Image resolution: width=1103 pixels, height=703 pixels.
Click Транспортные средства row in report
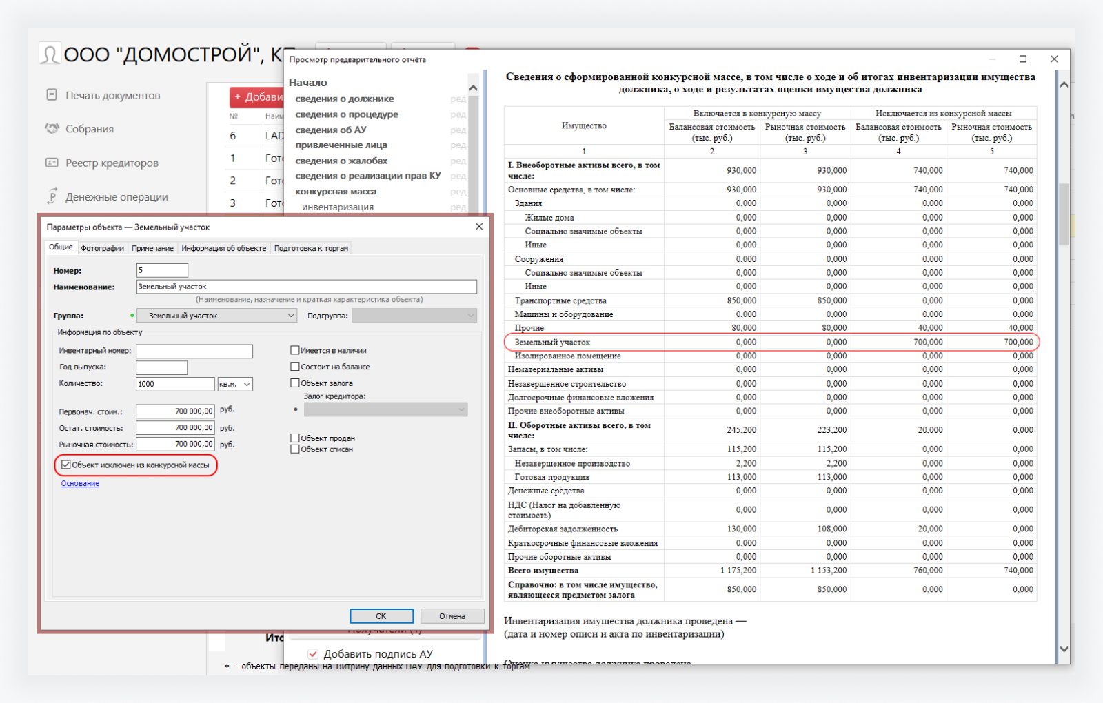[770, 300]
